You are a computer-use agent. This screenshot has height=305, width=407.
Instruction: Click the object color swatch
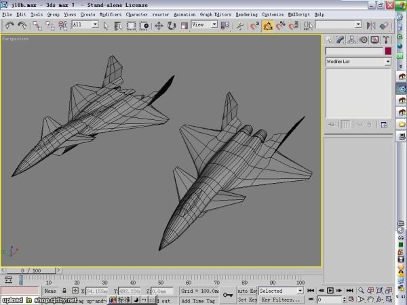pyautogui.click(x=388, y=51)
